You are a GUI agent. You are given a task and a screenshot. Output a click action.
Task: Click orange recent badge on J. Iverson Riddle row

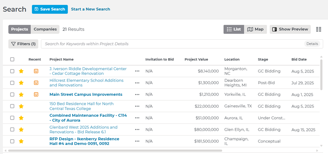pyautogui.click(x=36, y=71)
